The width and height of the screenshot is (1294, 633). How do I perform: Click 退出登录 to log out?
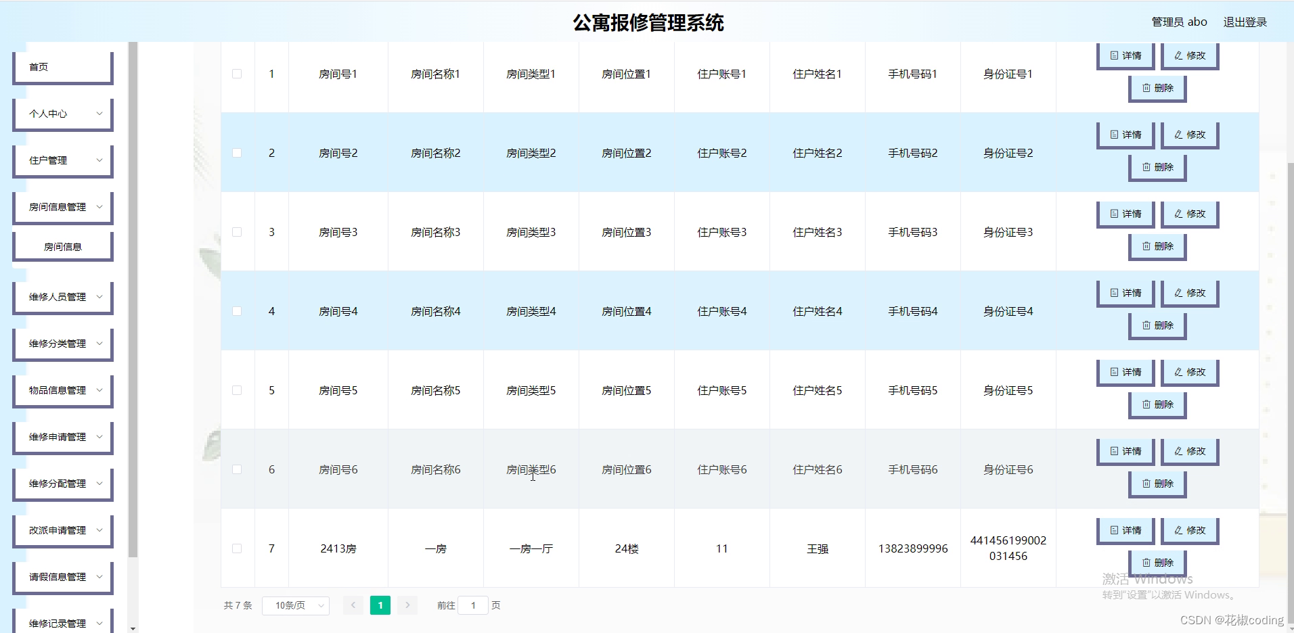(1245, 21)
